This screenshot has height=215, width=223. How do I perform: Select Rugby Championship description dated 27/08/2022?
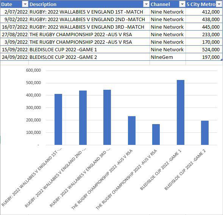coord(89,34)
